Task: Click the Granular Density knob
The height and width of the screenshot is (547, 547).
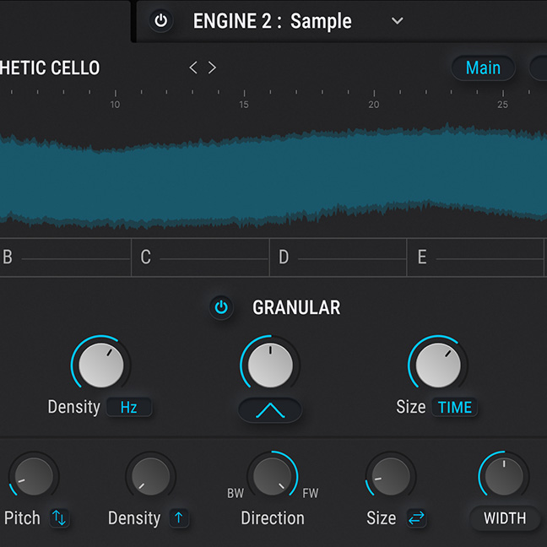Action: [100, 365]
